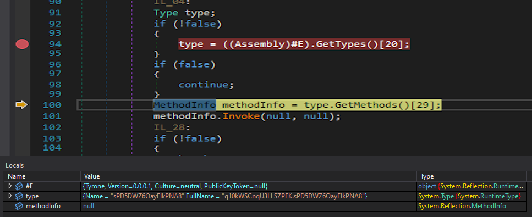
Task: Click the Tyrone assembly value for #E
Action: pos(175,186)
